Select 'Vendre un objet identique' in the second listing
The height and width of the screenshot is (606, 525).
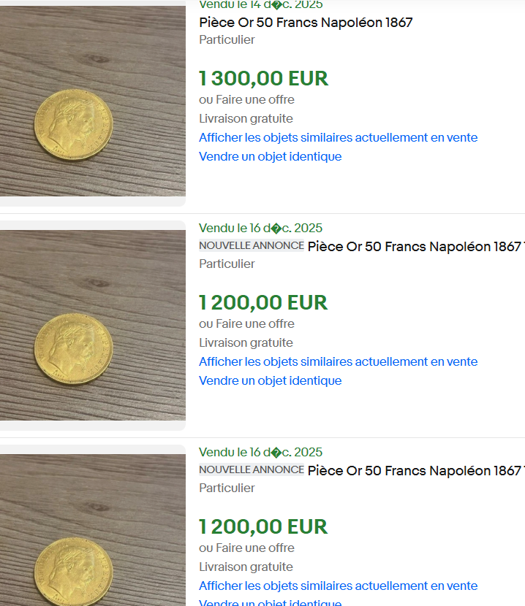coord(270,380)
